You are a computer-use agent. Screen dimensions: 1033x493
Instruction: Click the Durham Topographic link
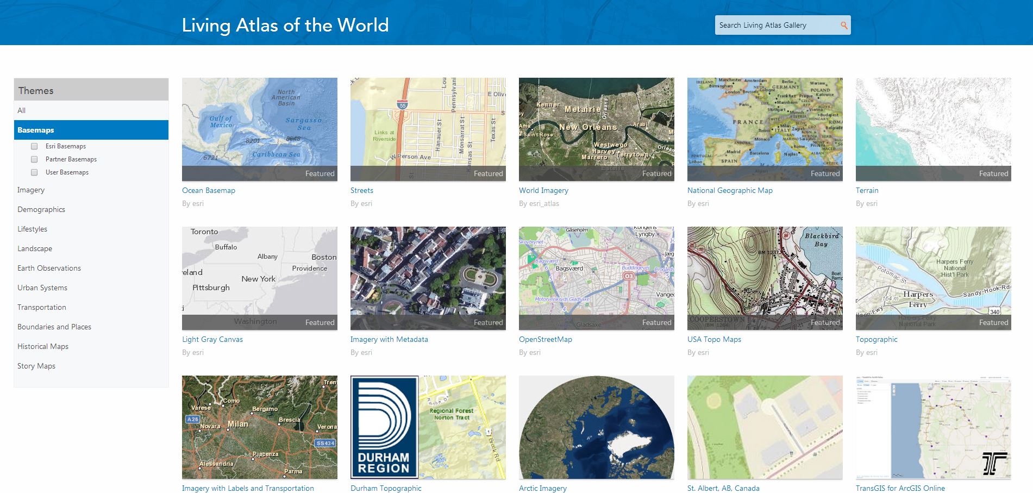pyautogui.click(x=386, y=488)
